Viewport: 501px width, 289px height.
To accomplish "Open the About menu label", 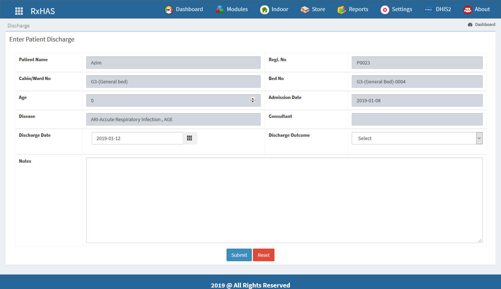I will coord(482,9).
